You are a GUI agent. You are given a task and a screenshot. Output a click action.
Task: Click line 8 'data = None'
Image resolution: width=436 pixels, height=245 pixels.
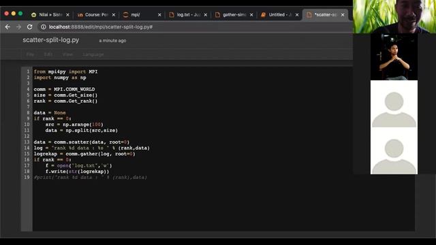click(x=50, y=112)
